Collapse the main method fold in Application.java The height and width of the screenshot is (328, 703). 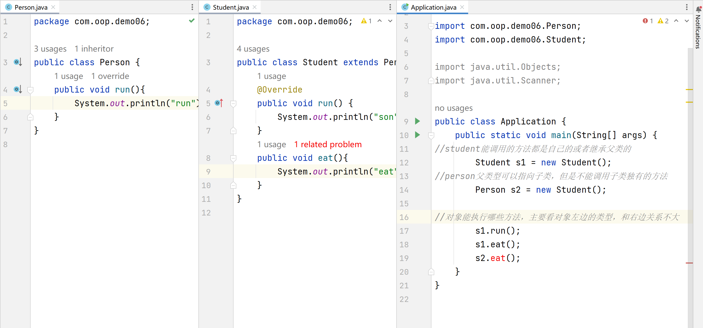[431, 135]
